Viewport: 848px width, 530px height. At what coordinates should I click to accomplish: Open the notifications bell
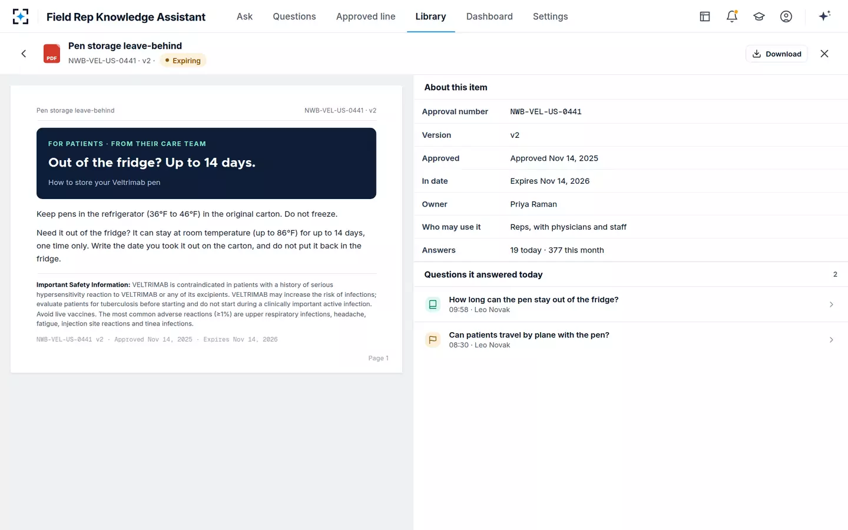coord(732,16)
